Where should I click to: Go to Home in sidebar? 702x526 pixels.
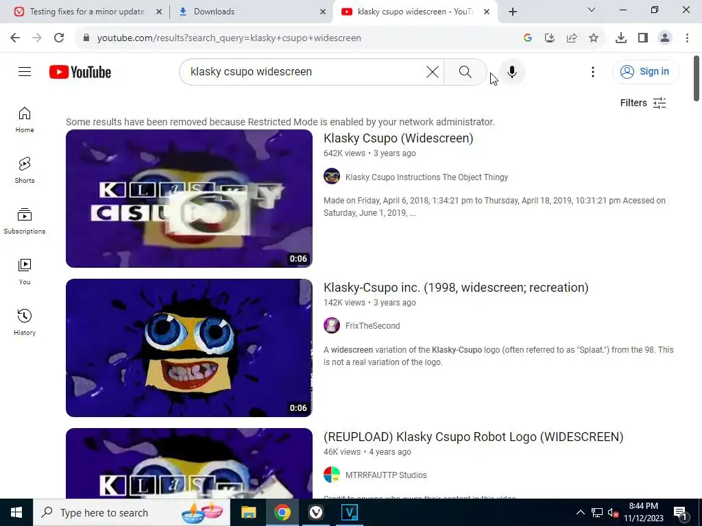click(25, 119)
